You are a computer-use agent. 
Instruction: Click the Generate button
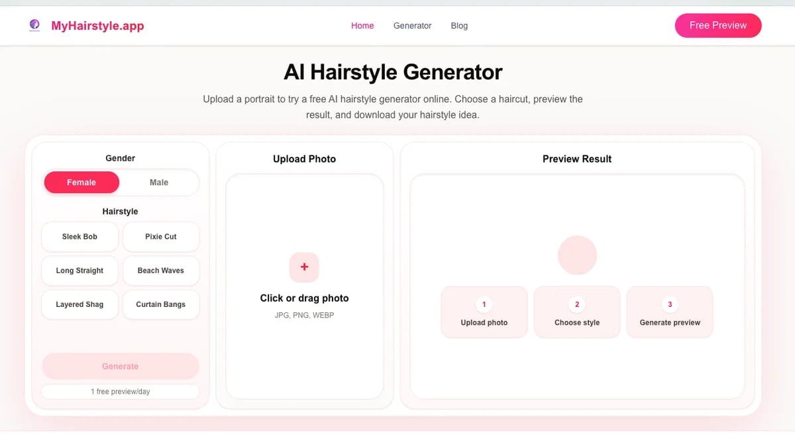point(121,366)
